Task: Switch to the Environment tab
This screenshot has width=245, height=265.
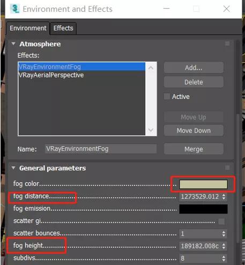Action: point(28,28)
